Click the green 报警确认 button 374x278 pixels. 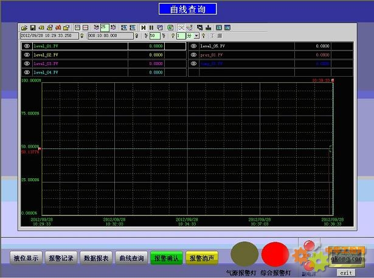click(x=167, y=259)
